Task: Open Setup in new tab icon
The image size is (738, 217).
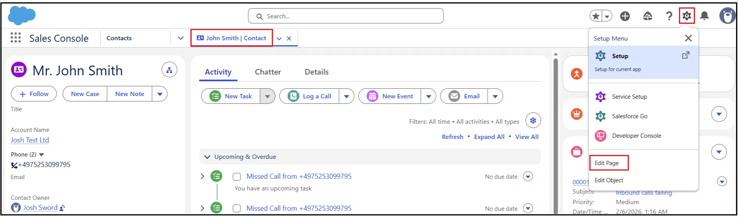Action: tap(686, 55)
